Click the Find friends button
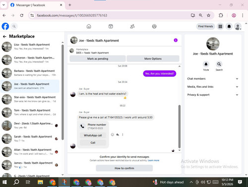 (x=205, y=26)
